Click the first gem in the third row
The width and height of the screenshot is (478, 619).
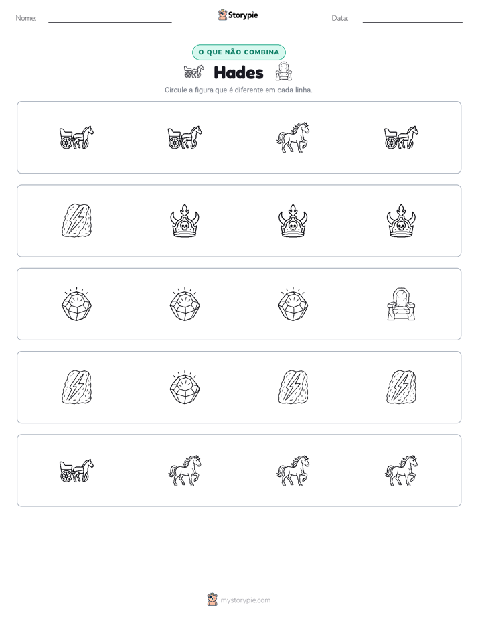click(x=76, y=304)
